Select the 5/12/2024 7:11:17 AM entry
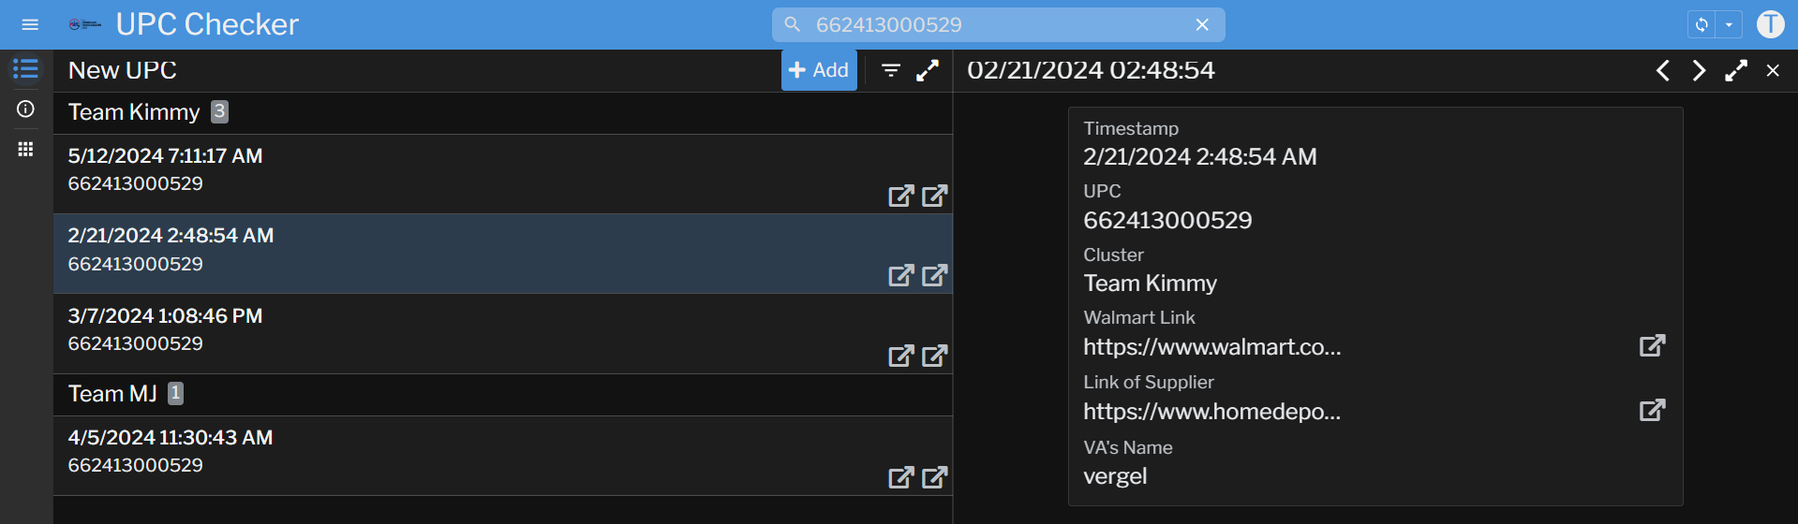This screenshot has height=524, width=1798. (x=375, y=169)
